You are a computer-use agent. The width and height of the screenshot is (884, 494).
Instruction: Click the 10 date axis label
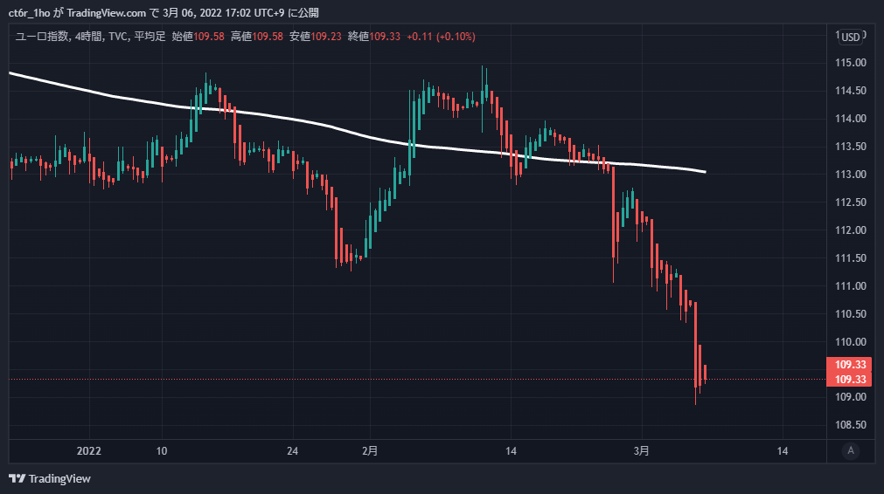(162, 451)
